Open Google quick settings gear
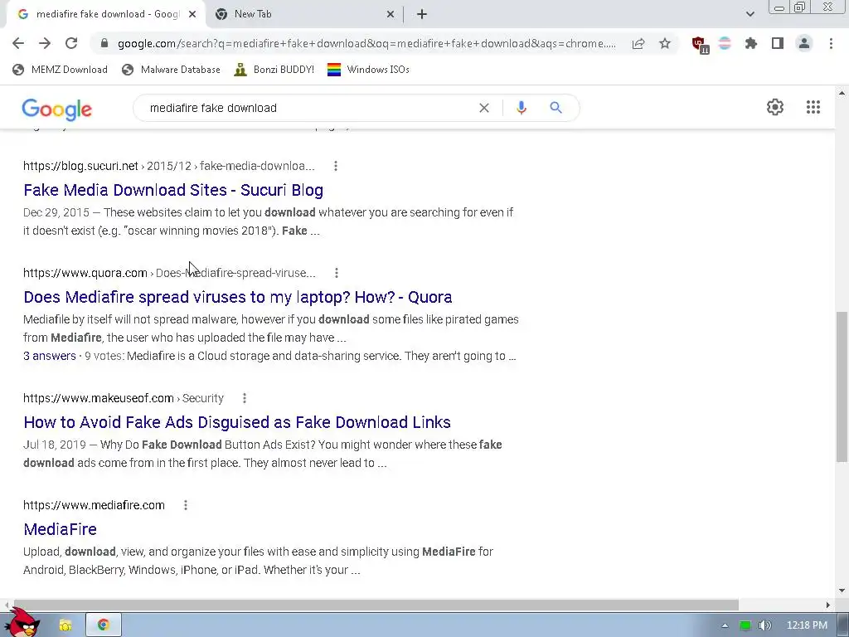Viewport: 849px width, 637px height. 775,107
